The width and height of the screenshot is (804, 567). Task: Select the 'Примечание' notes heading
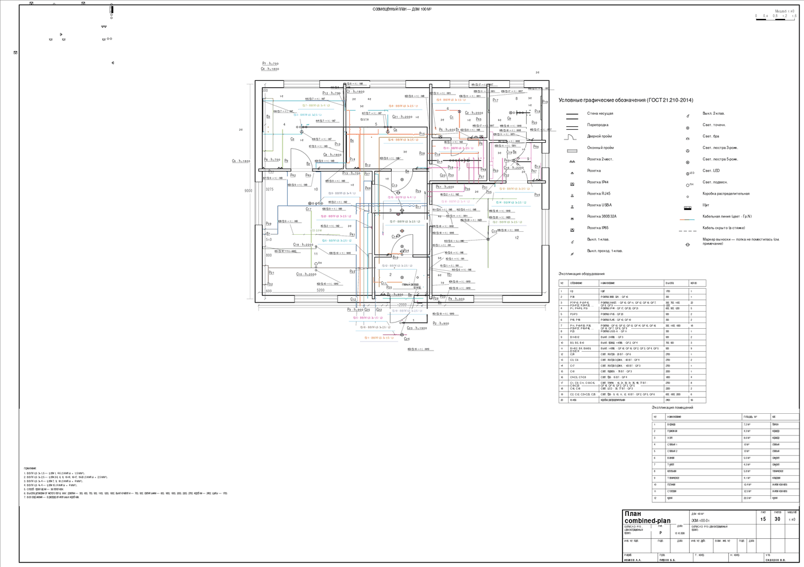(x=30, y=468)
